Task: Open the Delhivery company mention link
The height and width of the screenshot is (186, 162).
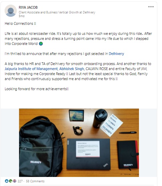Action: tap(116, 54)
